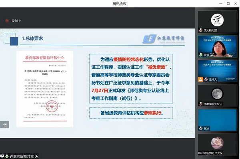This screenshot has width=240, height=159.
Task: Click muted mic icon for 成大杨力源
Action: tap(201, 30)
